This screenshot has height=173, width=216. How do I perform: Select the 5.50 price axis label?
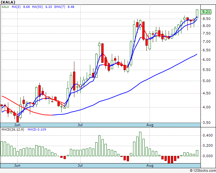[x=206, y=70]
